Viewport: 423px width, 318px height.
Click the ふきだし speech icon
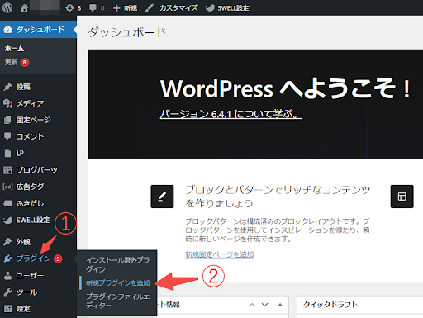click(7, 203)
